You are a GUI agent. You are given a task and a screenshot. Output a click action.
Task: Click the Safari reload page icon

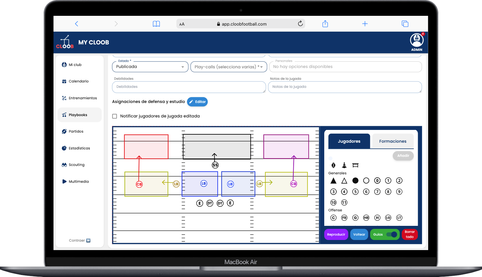pyautogui.click(x=300, y=24)
